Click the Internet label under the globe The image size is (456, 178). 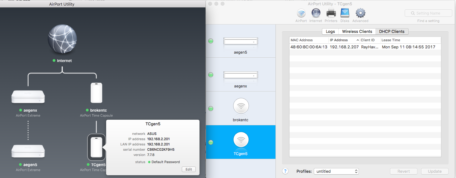pos(64,61)
